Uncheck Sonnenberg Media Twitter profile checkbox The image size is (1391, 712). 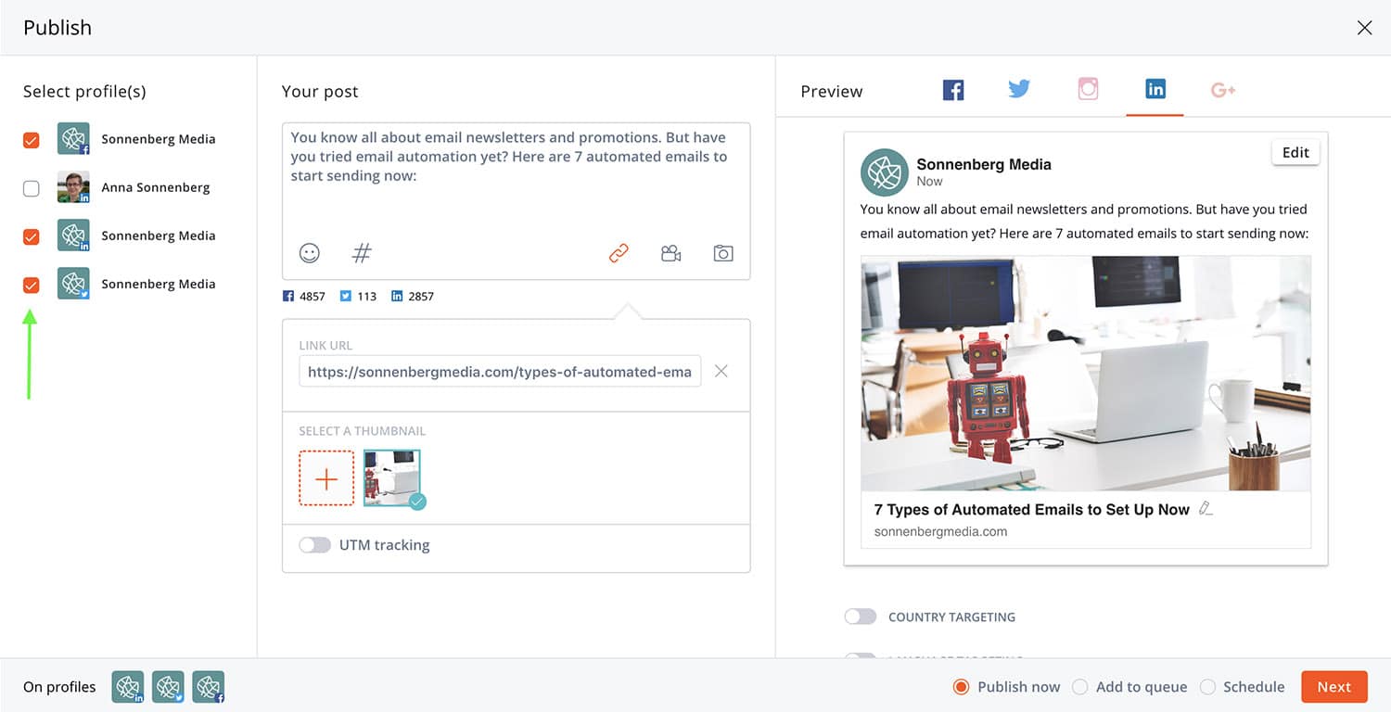(32, 285)
